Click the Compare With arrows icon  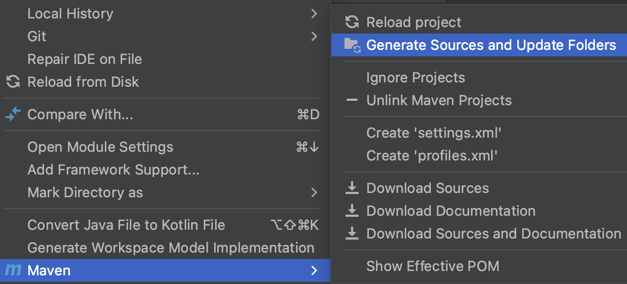click(x=13, y=114)
